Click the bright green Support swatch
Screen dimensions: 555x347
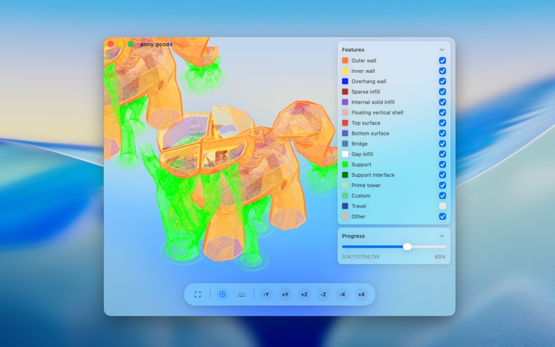coord(345,164)
